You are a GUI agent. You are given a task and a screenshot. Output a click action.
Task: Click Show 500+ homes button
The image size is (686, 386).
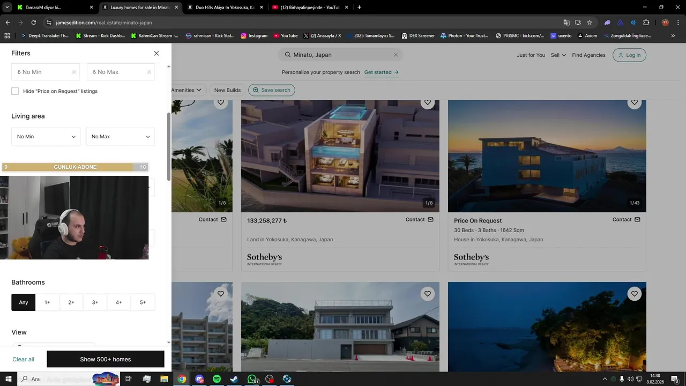[106, 359]
